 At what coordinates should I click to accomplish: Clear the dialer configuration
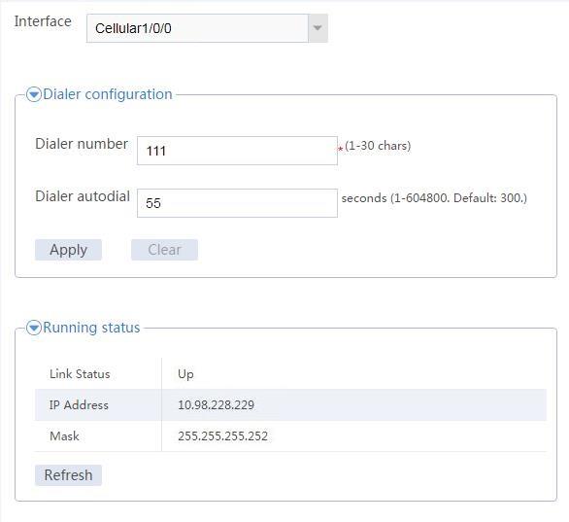(x=164, y=250)
